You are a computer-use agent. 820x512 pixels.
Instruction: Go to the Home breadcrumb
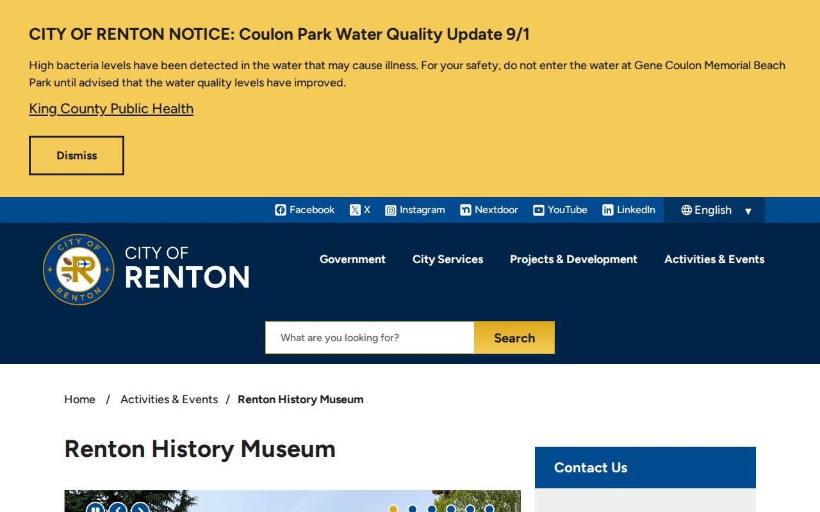(79, 399)
